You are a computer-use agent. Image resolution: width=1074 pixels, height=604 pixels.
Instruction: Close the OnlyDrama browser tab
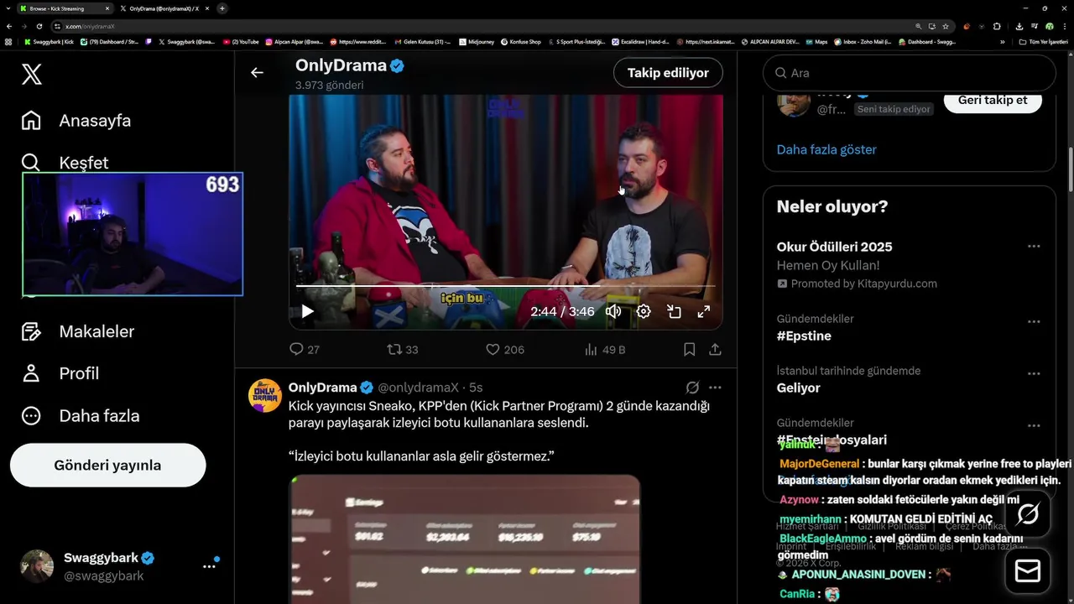coord(206,8)
